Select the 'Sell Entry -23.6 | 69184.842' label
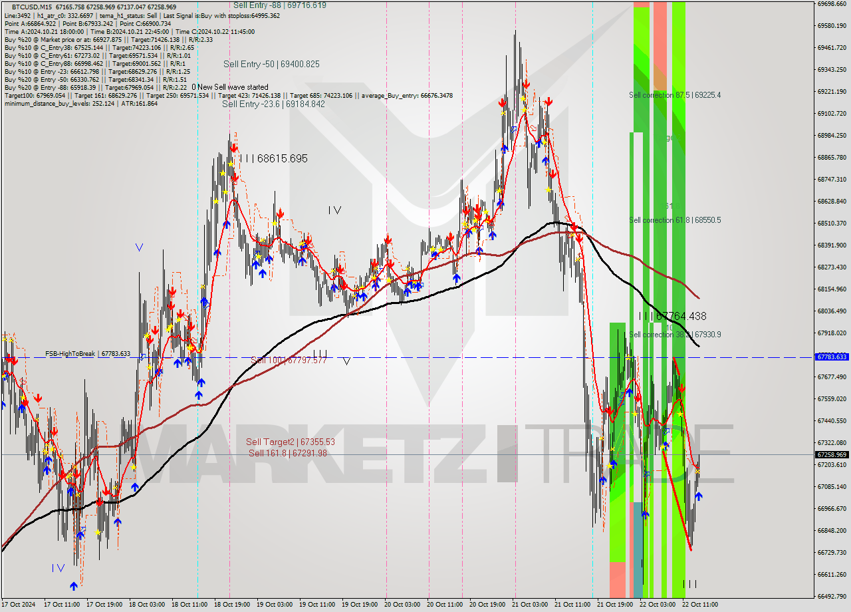This screenshot has height=612, width=851. 273,104
